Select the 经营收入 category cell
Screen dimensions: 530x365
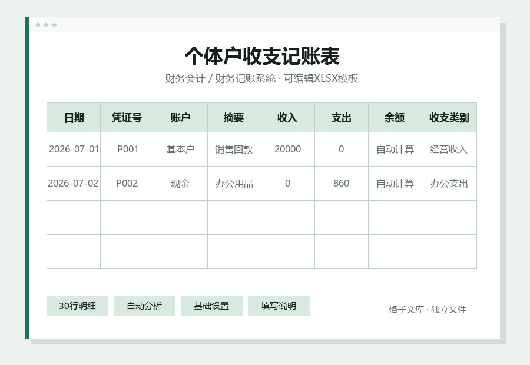[449, 150]
